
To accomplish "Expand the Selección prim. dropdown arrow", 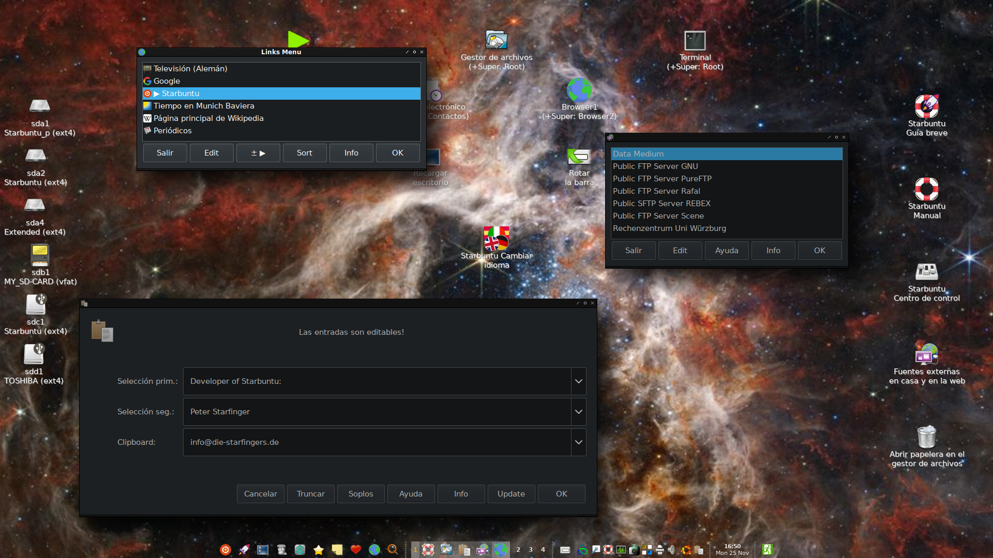I will tap(578, 381).
